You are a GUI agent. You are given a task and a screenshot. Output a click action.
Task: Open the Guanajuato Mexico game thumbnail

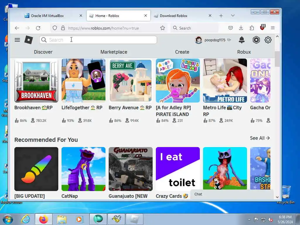(x=130, y=169)
